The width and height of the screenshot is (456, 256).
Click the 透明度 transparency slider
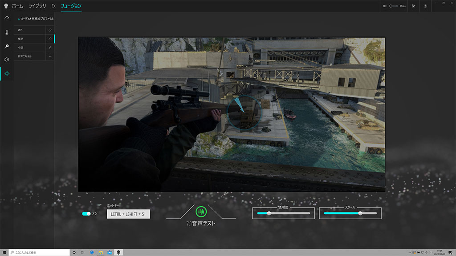pyautogui.click(x=283, y=213)
